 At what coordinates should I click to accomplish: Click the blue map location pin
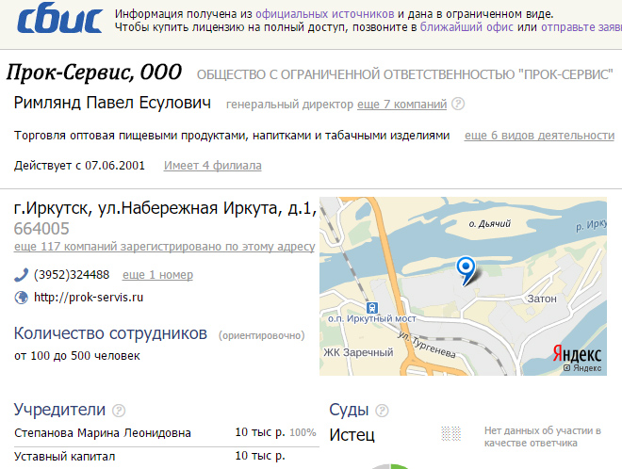pos(466,271)
